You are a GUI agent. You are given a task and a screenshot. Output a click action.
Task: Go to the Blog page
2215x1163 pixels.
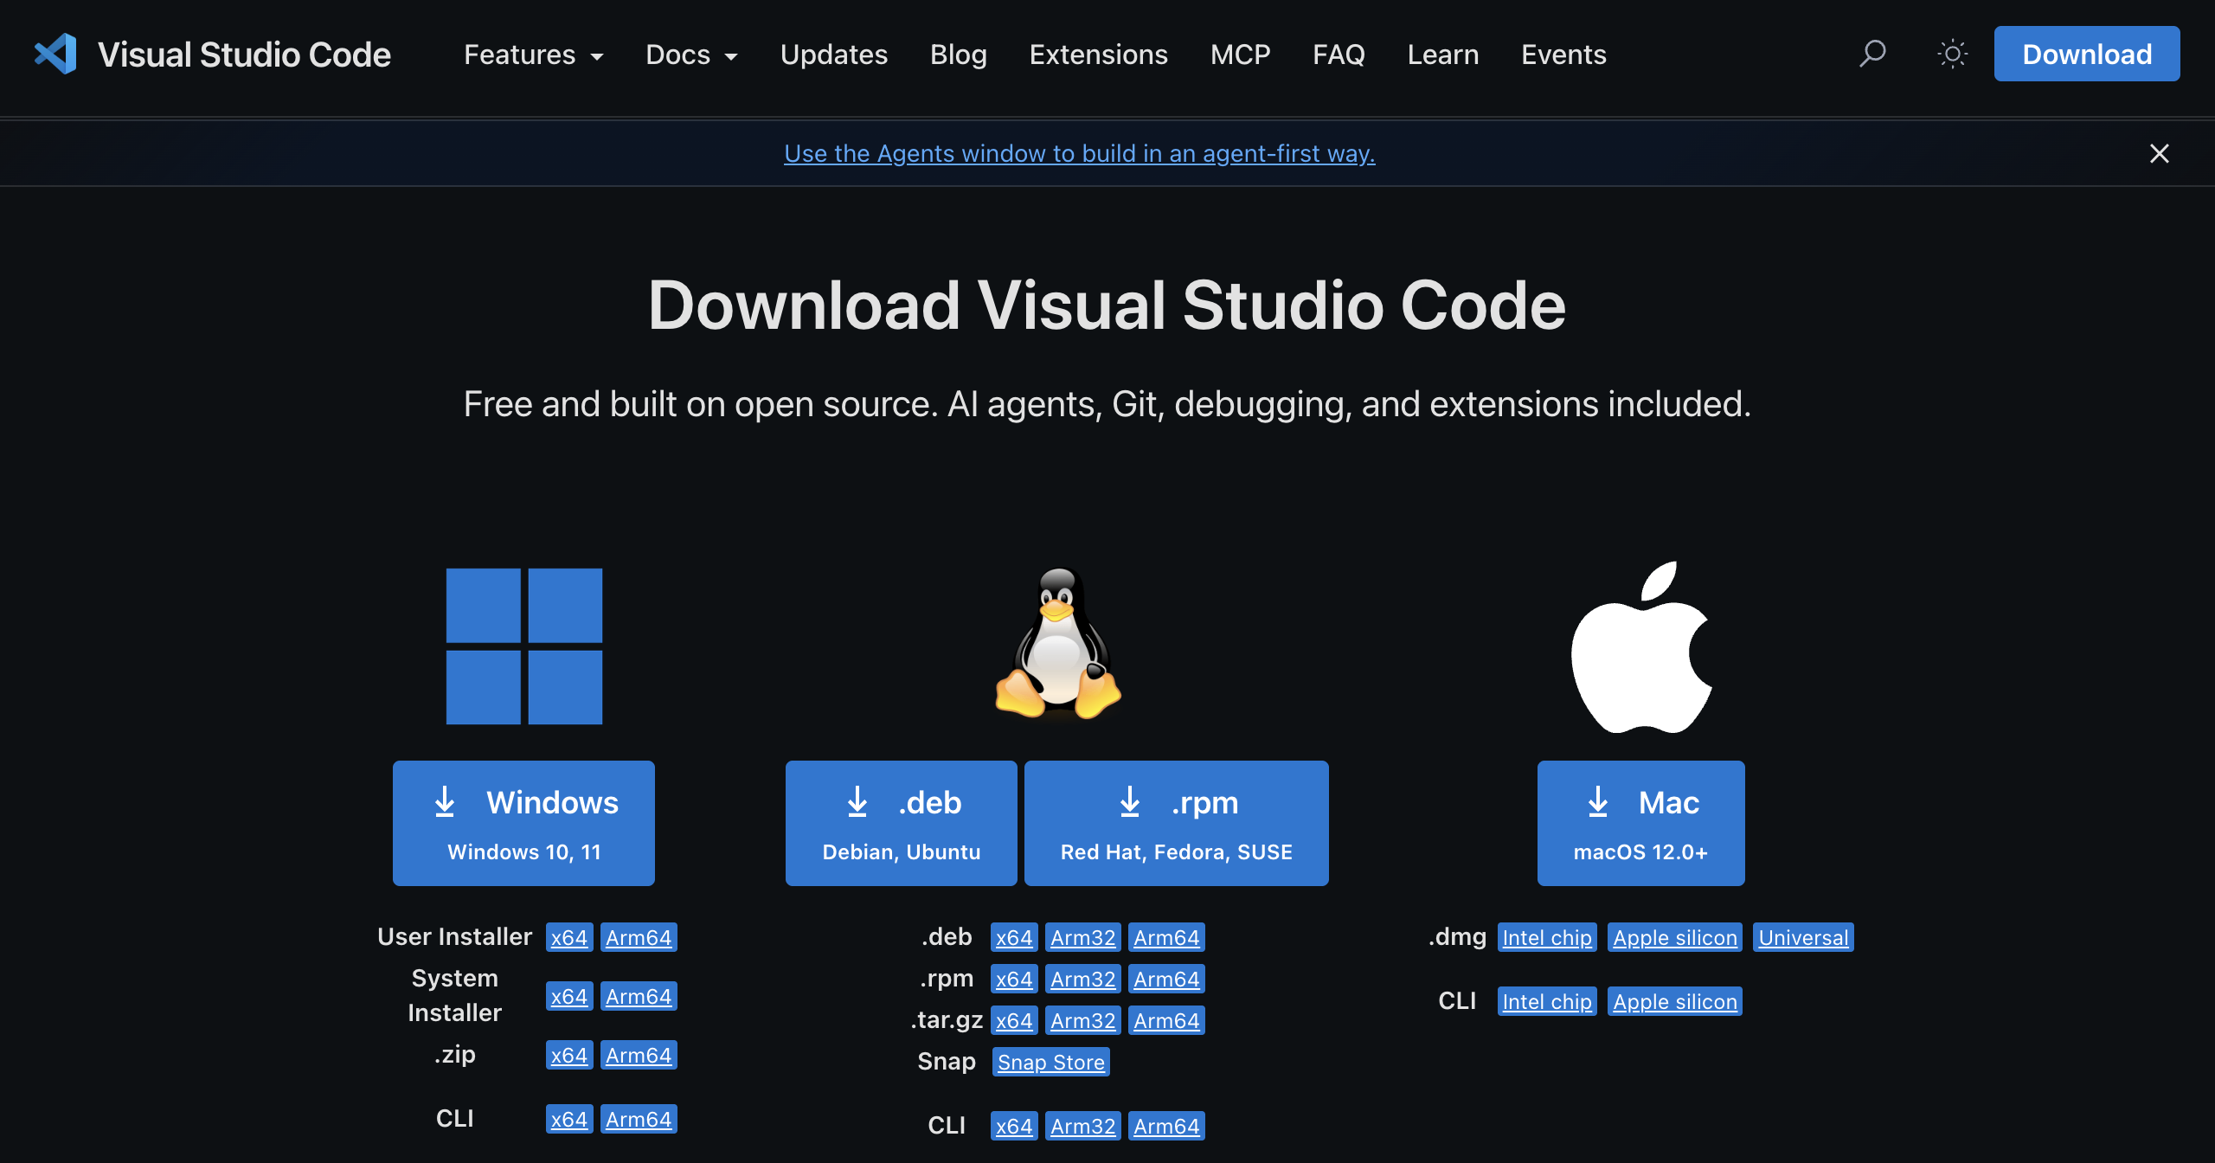(x=959, y=55)
